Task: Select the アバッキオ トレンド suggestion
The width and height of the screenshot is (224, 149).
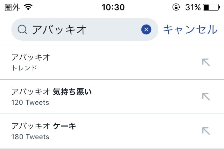Action: pyautogui.click(x=112, y=62)
